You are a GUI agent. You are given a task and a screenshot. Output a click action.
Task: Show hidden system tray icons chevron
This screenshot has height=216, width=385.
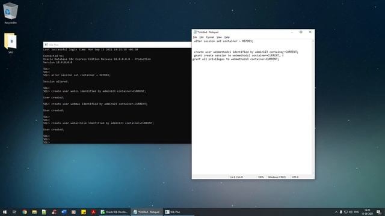pos(336,212)
